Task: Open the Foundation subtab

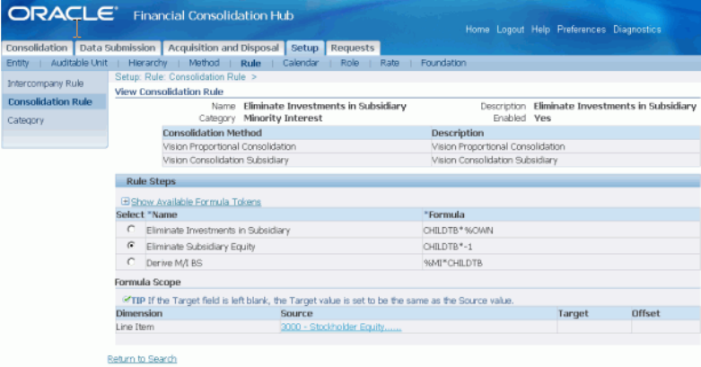Action: (443, 63)
